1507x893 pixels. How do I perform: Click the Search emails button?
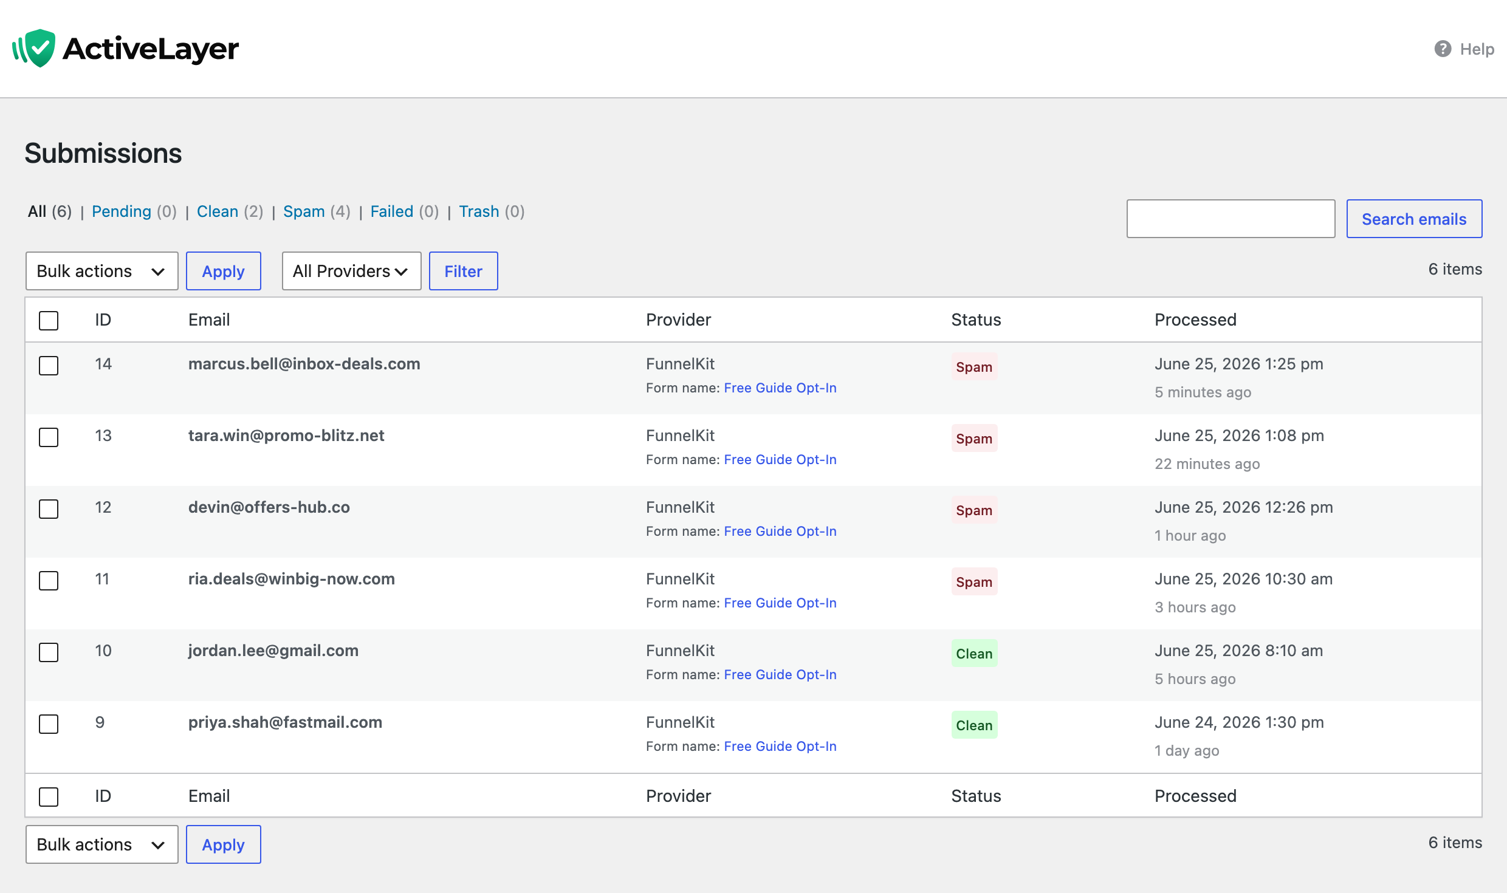(x=1414, y=219)
